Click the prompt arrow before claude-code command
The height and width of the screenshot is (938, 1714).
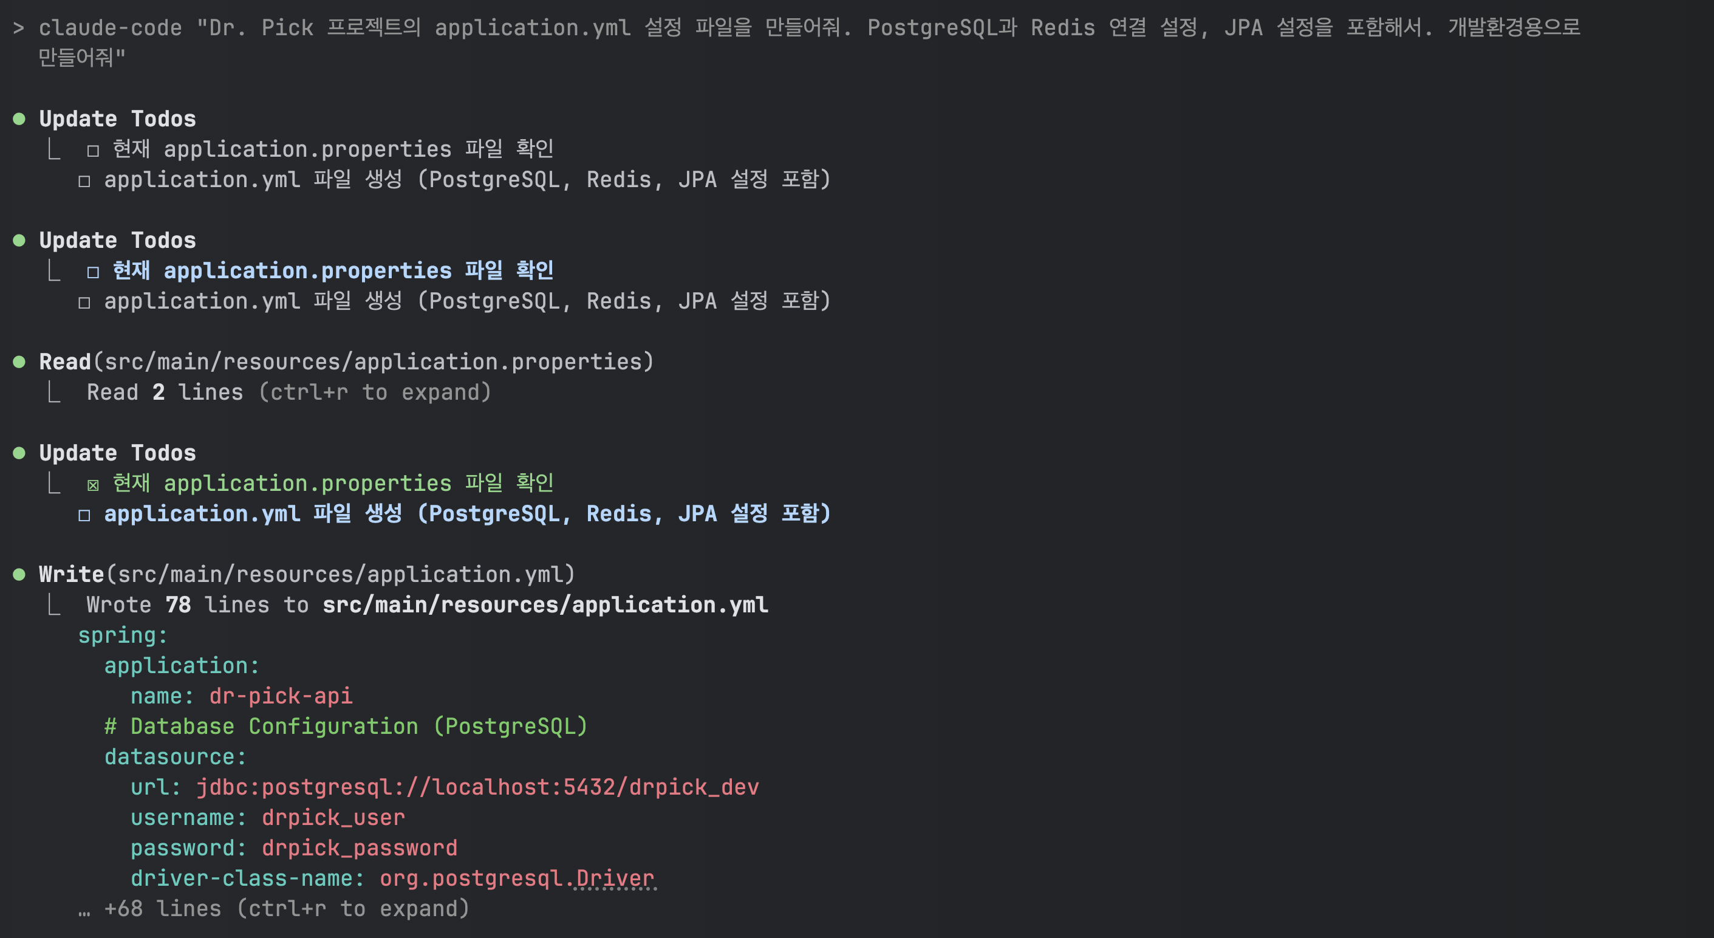coord(18,28)
